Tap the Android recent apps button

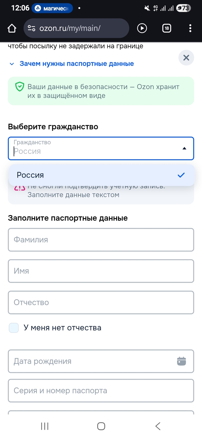pyautogui.click(x=45, y=426)
